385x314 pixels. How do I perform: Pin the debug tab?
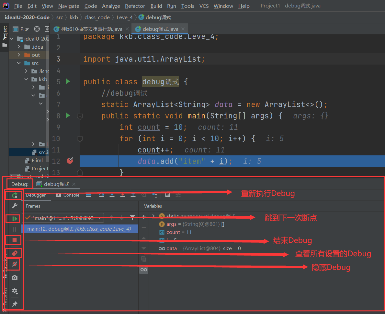[x=15, y=304]
